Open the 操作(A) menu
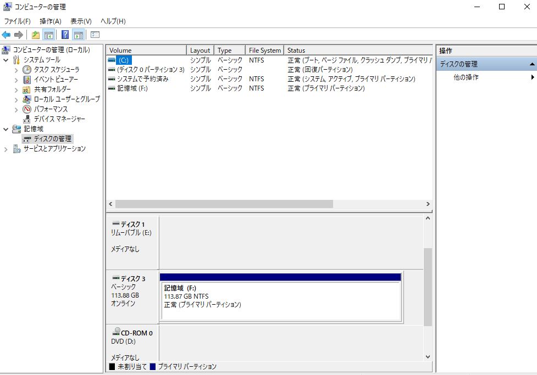This screenshot has width=537, height=375. [x=51, y=21]
